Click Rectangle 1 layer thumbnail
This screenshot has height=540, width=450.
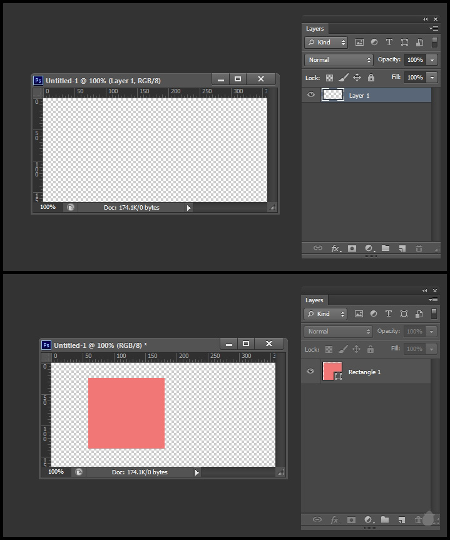(332, 371)
